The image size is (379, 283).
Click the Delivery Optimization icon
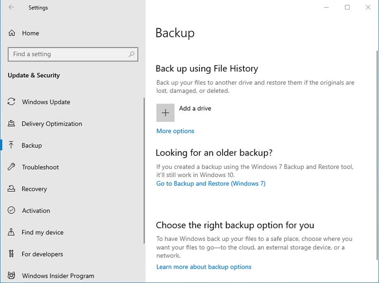tap(12, 124)
